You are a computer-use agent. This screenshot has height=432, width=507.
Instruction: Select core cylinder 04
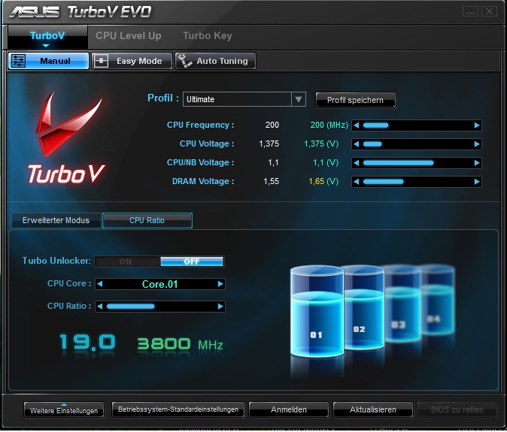point(438,300)
